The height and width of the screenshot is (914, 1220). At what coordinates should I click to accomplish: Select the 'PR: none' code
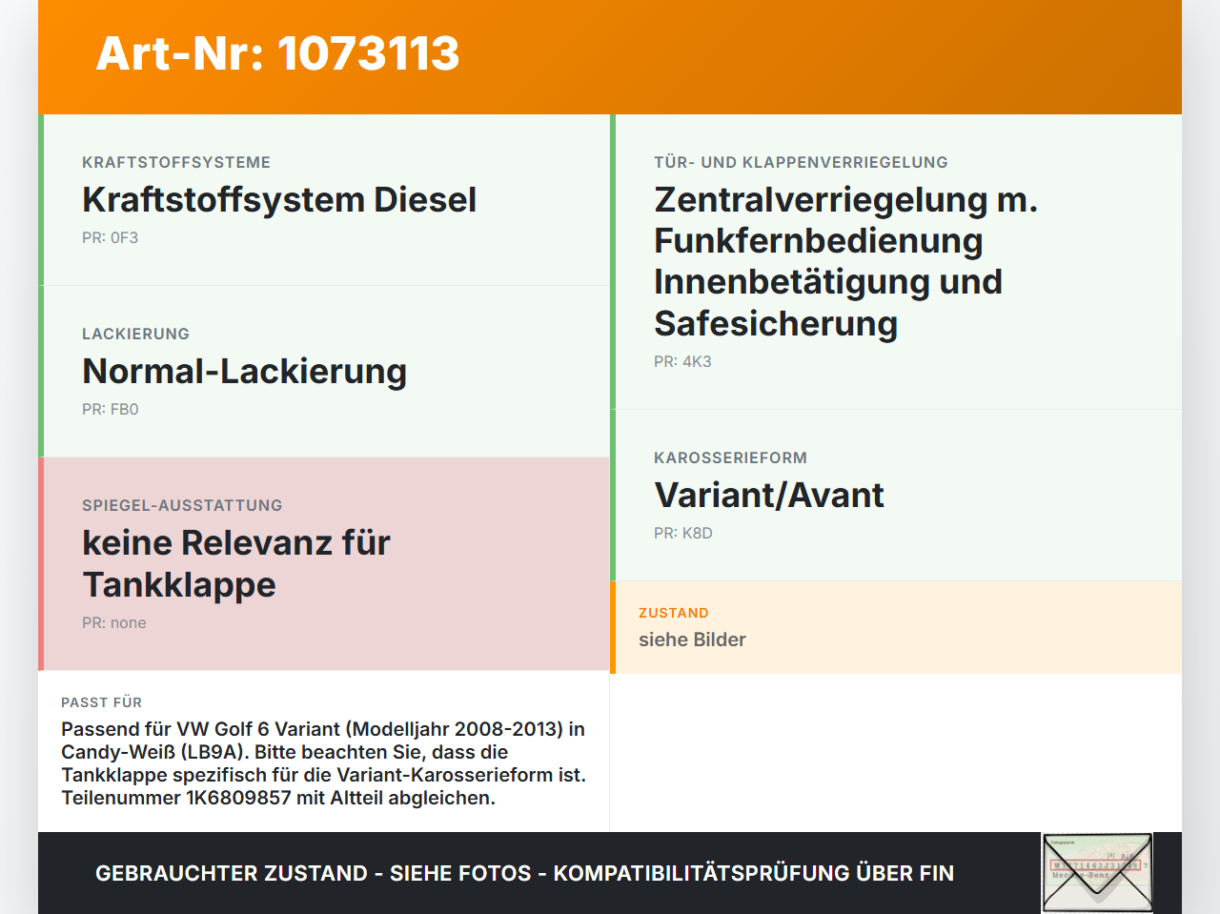tap(114, 623)
